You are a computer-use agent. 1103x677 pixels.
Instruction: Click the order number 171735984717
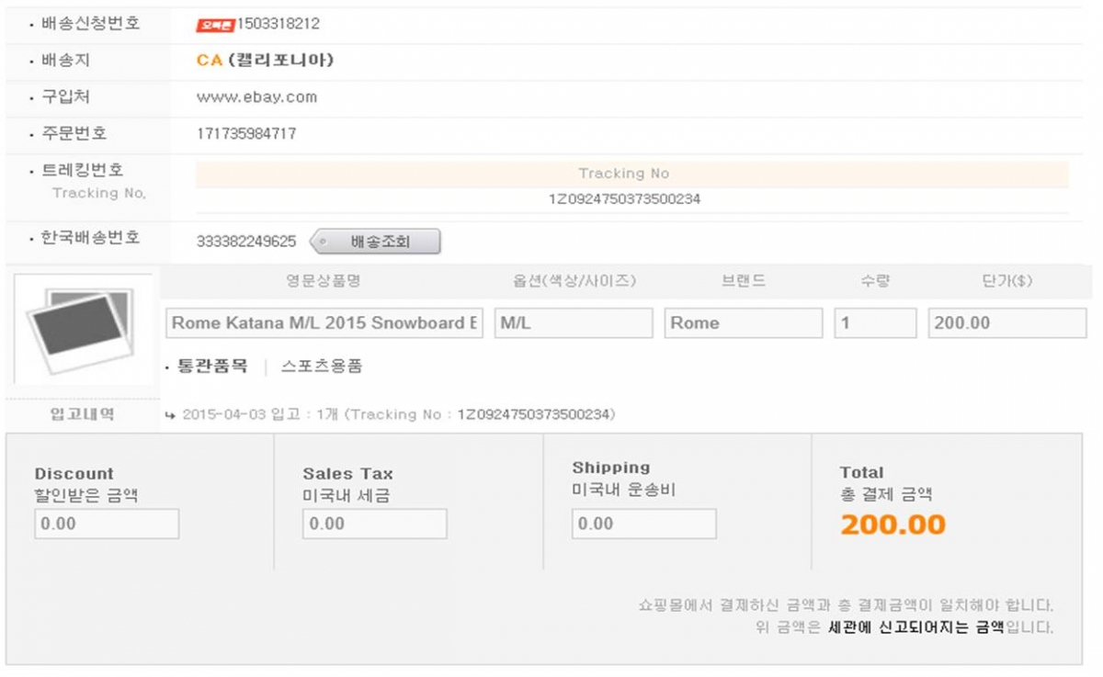(246, 134)
